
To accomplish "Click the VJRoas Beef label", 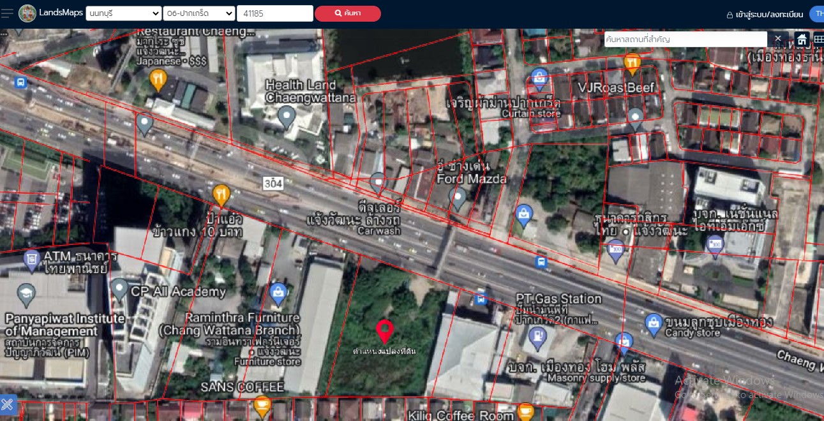I will (616, 87).
